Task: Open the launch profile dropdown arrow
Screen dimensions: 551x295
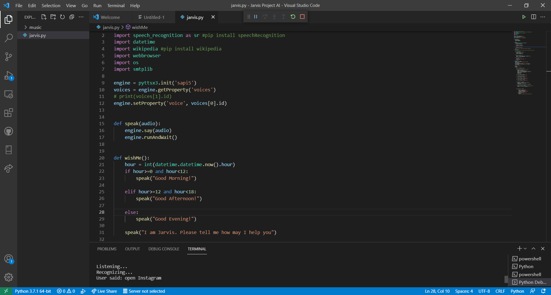Action: [525, 249]
